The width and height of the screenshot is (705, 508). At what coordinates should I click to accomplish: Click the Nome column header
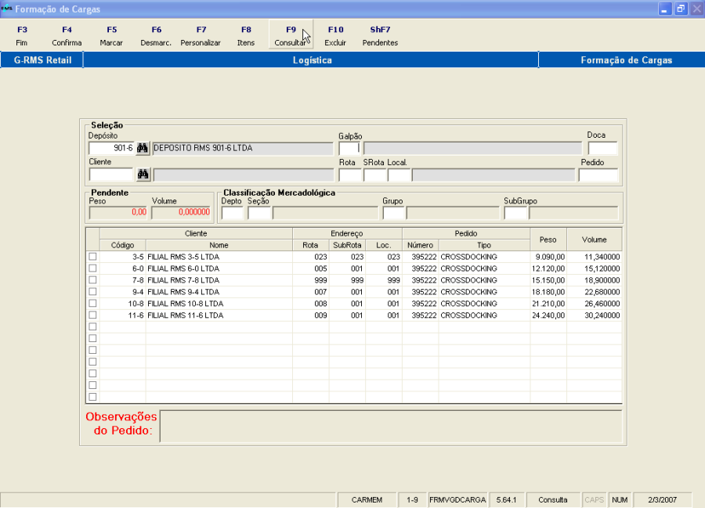(219, 245)
